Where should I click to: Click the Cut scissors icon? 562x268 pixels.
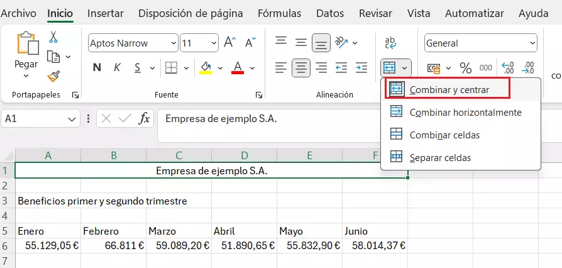(53, 37)
